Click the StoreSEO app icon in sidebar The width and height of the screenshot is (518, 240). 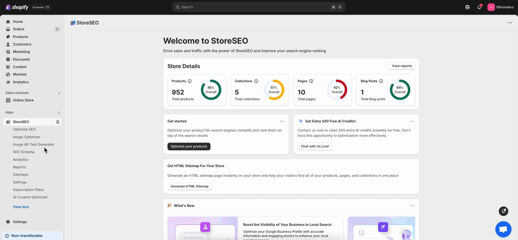[x=8, y=122]
